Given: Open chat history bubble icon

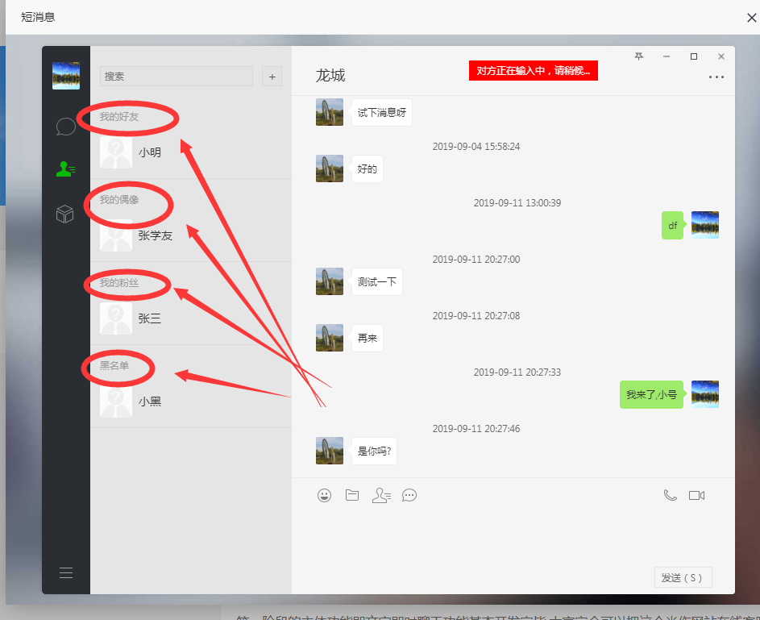Looking at the screenshot, I should pyautogui.click(x=409, y=495).
